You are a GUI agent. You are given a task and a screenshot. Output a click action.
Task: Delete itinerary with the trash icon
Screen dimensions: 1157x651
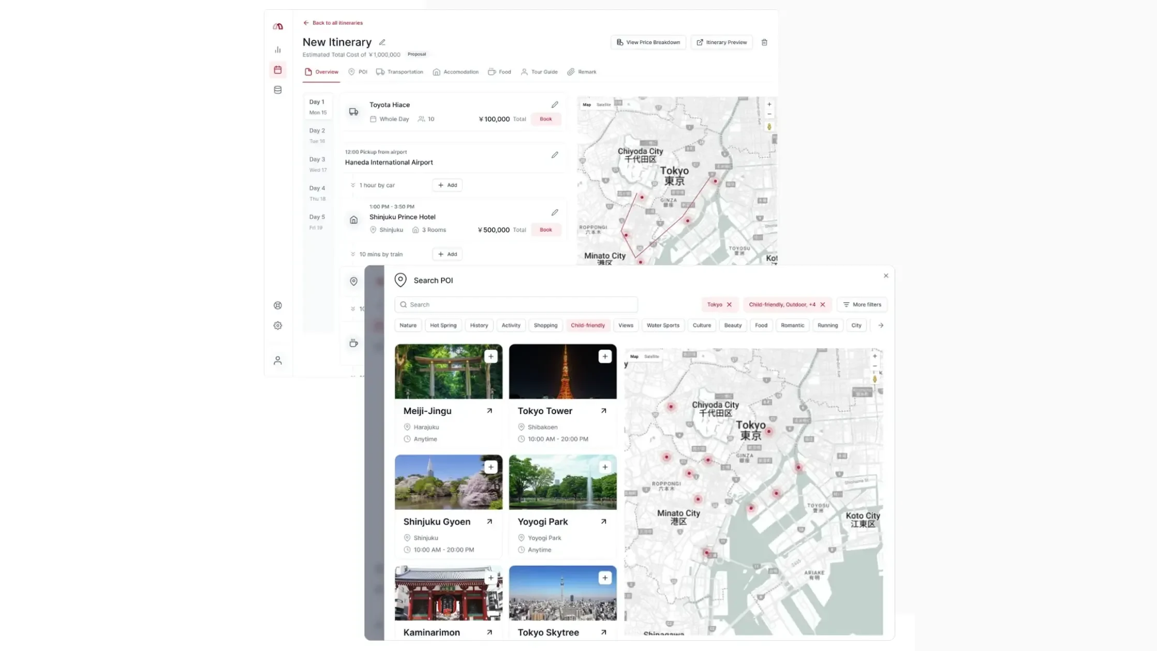coord(764,42)
